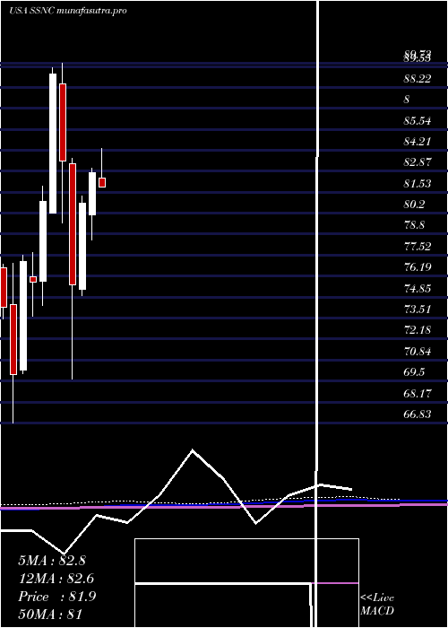Select the 81.53 price level label
Viewport: 448px width, 628px height.
418,184
